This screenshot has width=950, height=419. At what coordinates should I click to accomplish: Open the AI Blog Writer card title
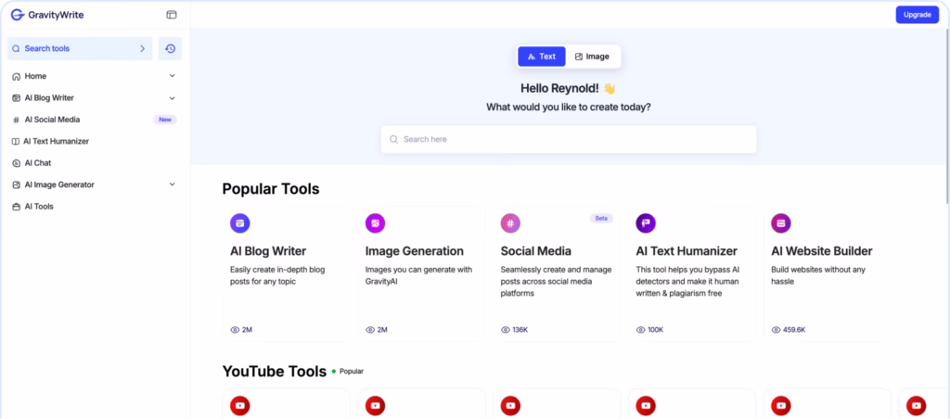(268, 250)
